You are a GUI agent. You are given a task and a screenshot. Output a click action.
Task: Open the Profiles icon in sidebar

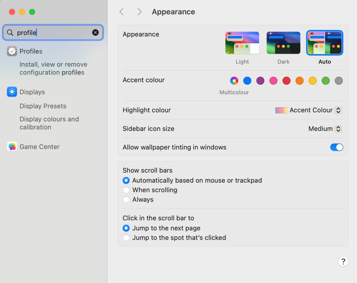point(12,51)
